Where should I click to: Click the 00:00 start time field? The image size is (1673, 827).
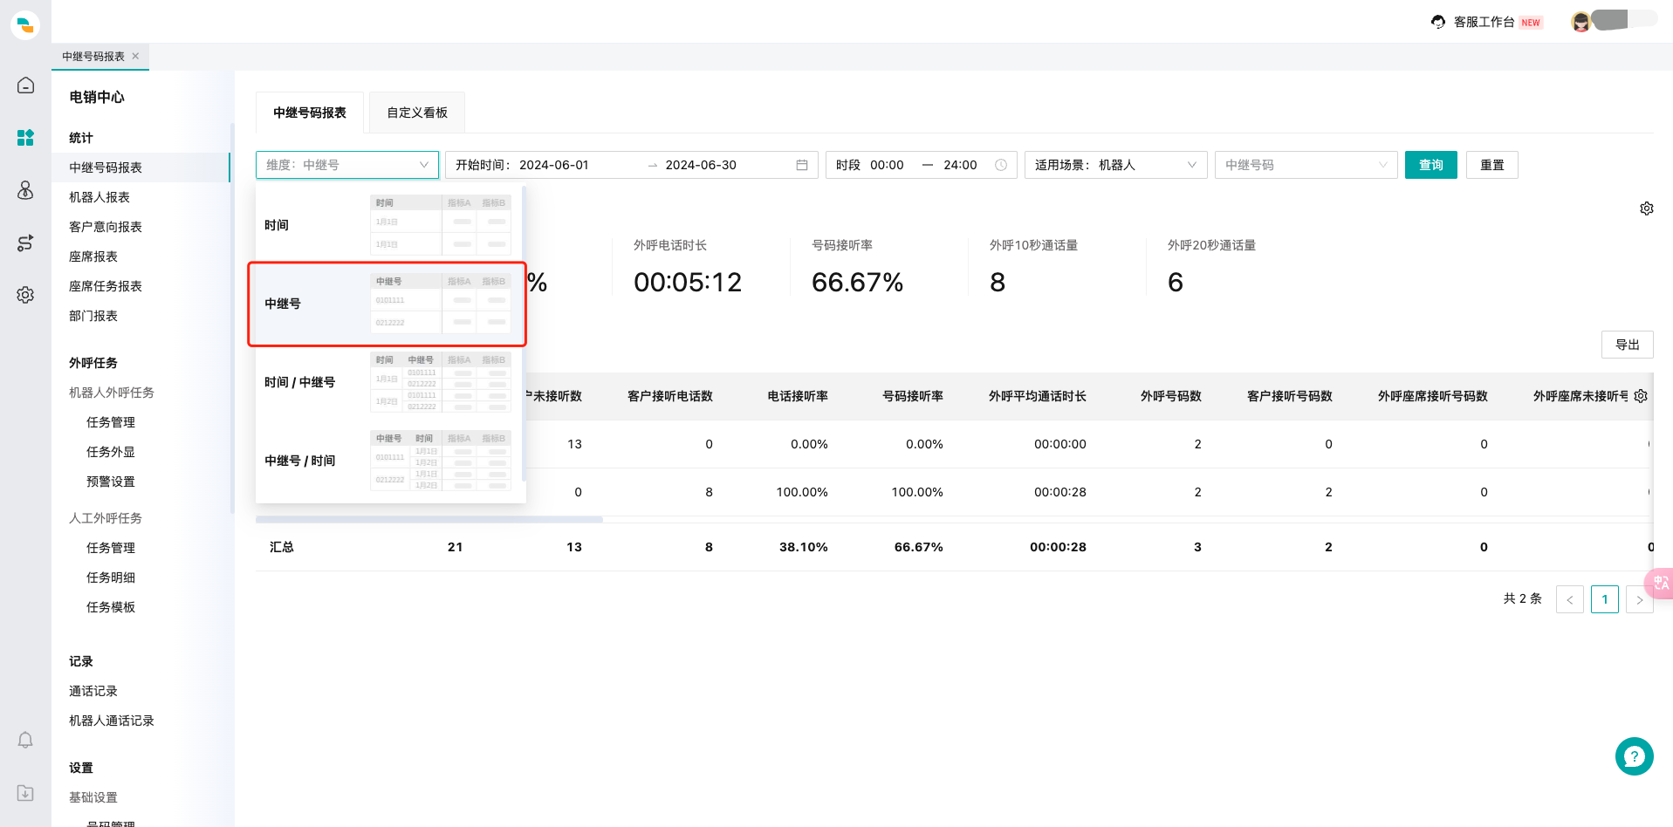click(887, 165)
